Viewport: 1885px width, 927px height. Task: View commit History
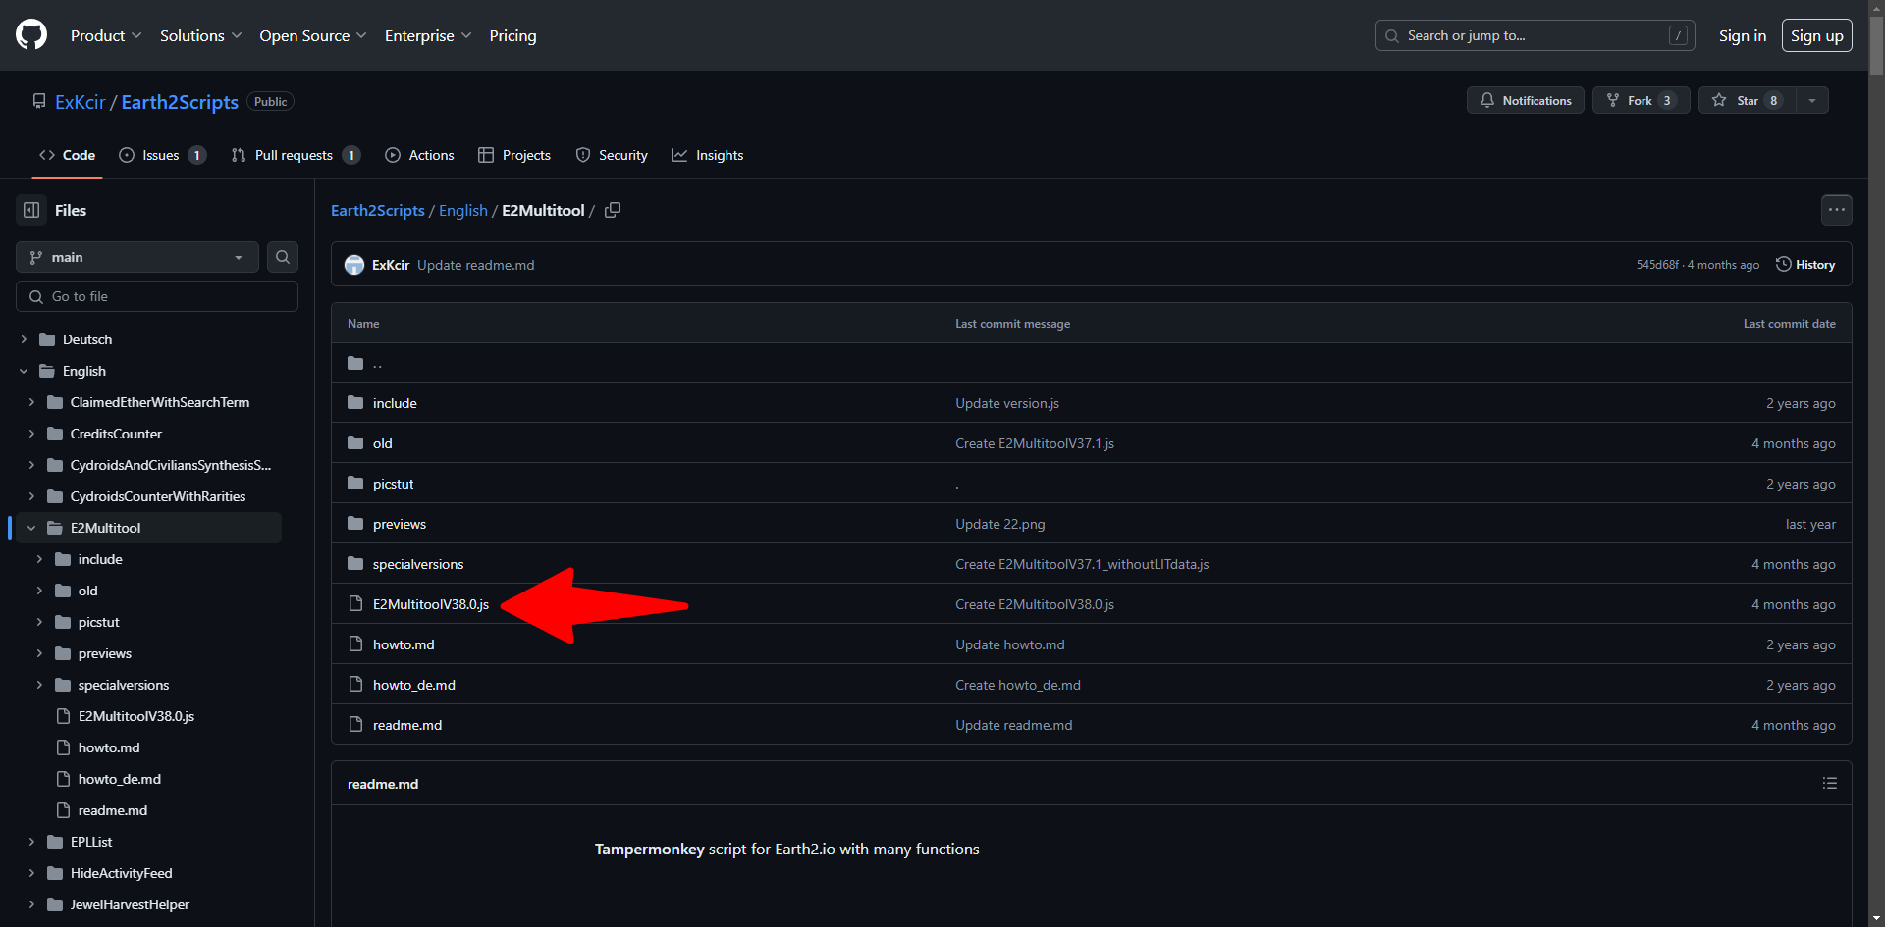coord(1805,265)
